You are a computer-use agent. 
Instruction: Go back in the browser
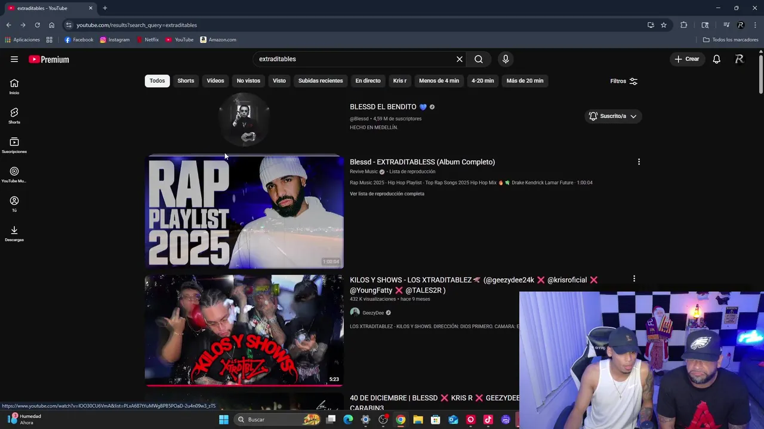[8, 25]
